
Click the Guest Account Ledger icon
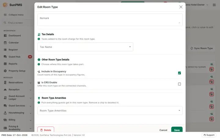pos(5,98)
